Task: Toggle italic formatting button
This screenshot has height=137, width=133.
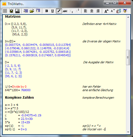Action: 59,11
